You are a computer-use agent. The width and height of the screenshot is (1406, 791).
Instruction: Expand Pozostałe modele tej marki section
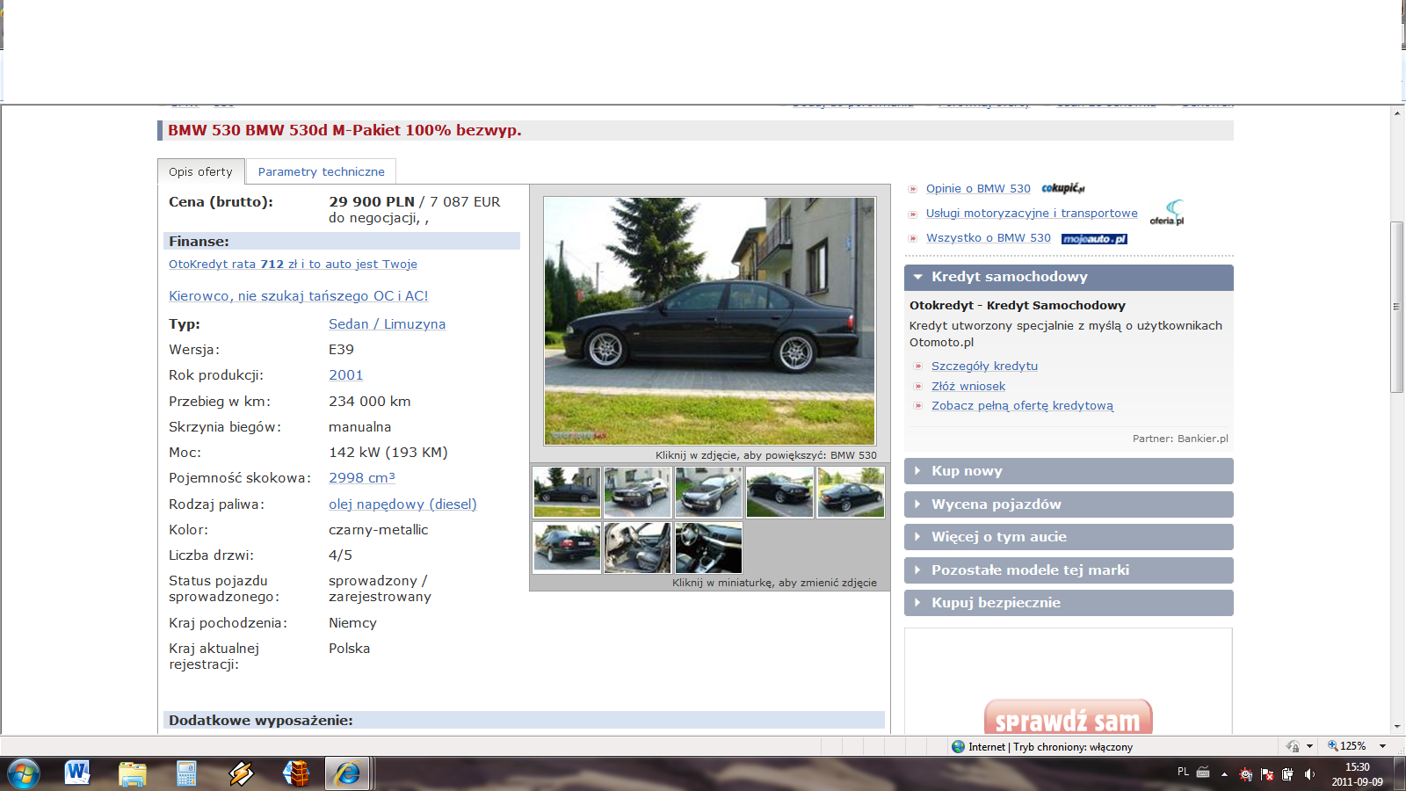pos(1069,570)
